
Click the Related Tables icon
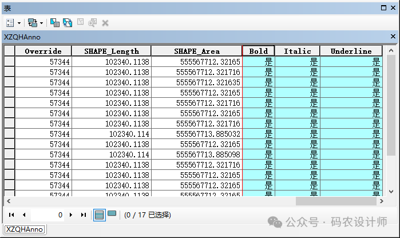click(33, 23)
